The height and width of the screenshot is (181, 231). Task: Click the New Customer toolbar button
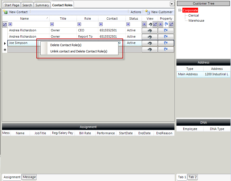pyautogui.click(x=159, y=12)
